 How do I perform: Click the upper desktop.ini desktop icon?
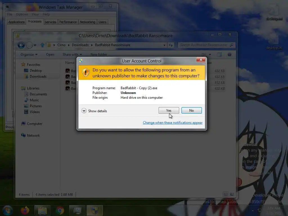click(x=274, y=13)
